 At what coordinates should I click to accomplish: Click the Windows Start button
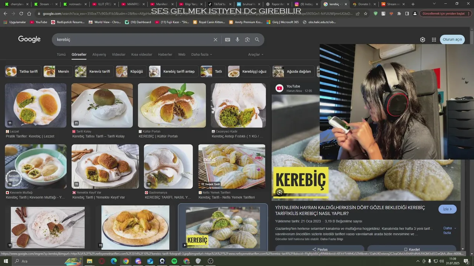pyautogui.click(x=6, y=261)
